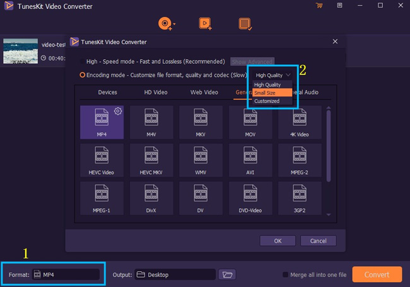The height and width of the screenshot is (287, 410).
Task: Select the MPEG-1 format tile
Action: [x=102, y=198]
